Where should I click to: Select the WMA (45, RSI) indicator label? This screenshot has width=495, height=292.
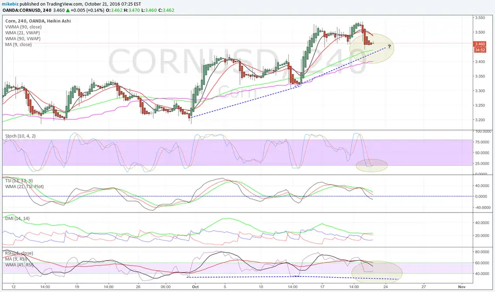pyautogui.click(x=19, y=265)
